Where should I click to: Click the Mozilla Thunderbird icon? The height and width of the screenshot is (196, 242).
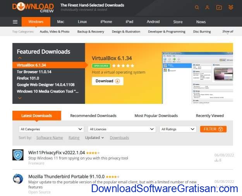[x=18, y=179]
